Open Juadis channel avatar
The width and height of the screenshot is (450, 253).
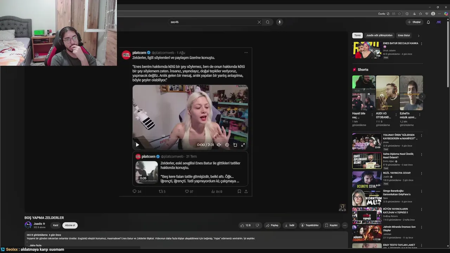coord(28,225)
